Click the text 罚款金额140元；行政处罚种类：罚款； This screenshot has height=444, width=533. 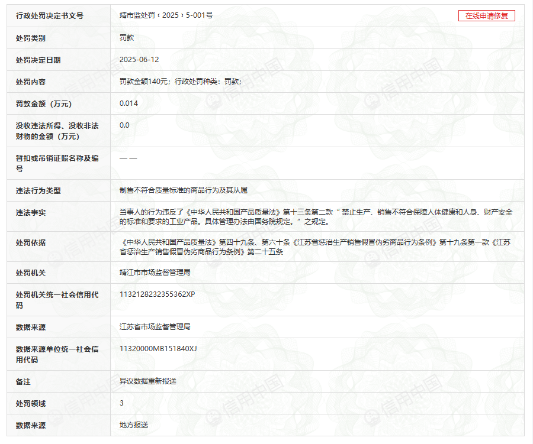(x=181, y=82)
